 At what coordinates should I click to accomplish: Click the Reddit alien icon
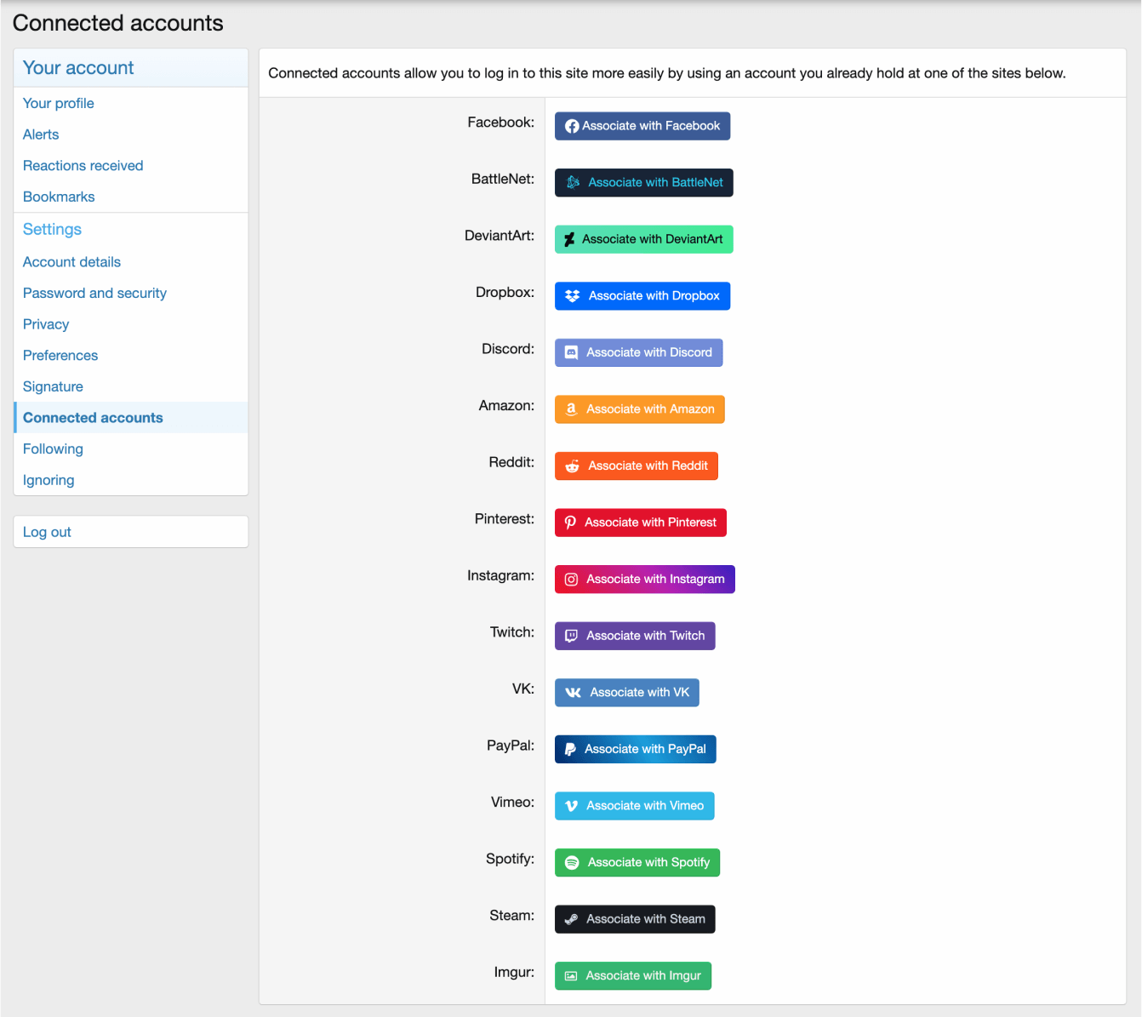(573, 466)
